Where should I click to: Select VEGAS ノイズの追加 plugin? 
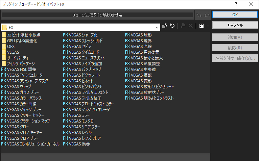pyautogui.click(x=83, y=64)
